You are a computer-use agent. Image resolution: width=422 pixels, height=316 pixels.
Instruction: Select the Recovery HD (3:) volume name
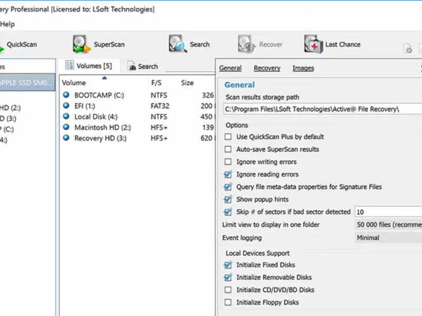pyautogui.click(x=100, y=138)
